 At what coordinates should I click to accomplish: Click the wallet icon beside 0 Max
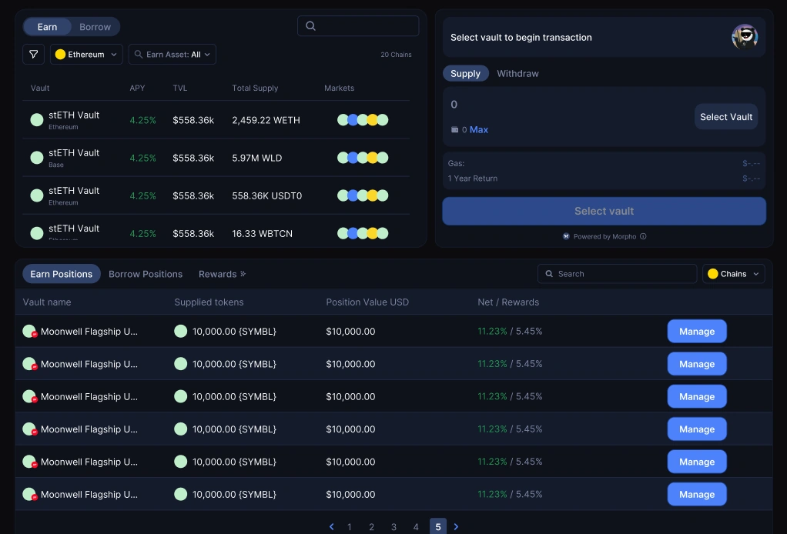tap(454, 129)
